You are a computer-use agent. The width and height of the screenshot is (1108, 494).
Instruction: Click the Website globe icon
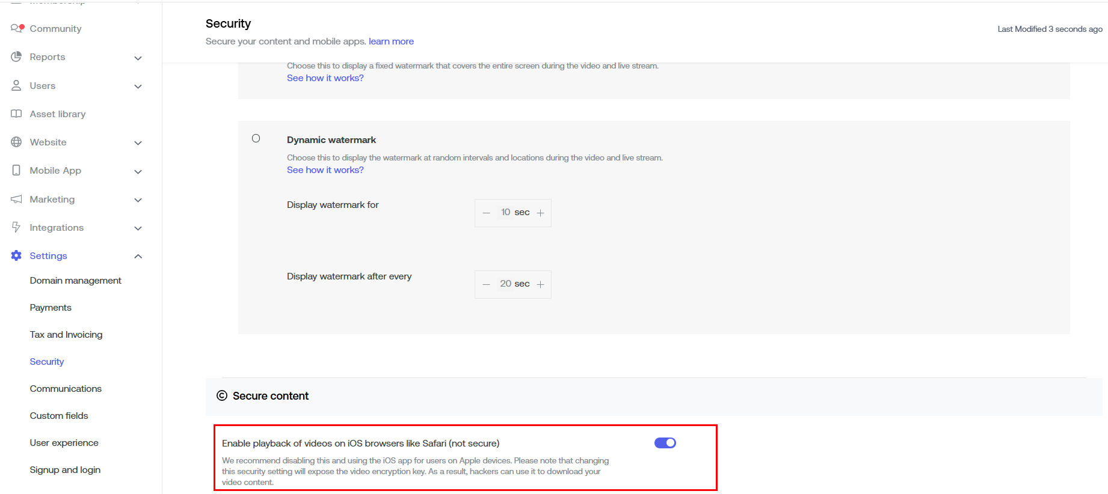[x=16, y=142]
